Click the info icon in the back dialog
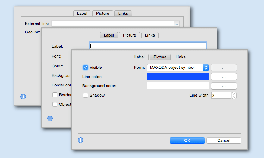Image resolution: width=264 pixels, height=158 pixels. pos(23,97)
